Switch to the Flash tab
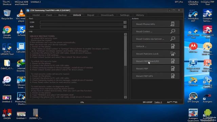The height and width of the screenshot is (122, 217). [x=49, y=15]
